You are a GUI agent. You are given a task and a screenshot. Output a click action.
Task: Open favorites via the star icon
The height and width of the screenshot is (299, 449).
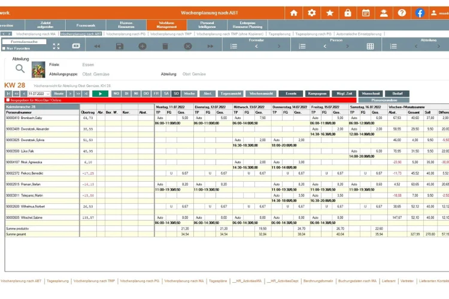[x=330, y=13]
